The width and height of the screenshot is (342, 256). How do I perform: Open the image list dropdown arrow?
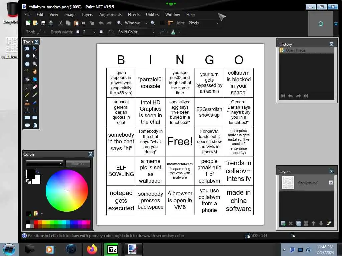336,24
